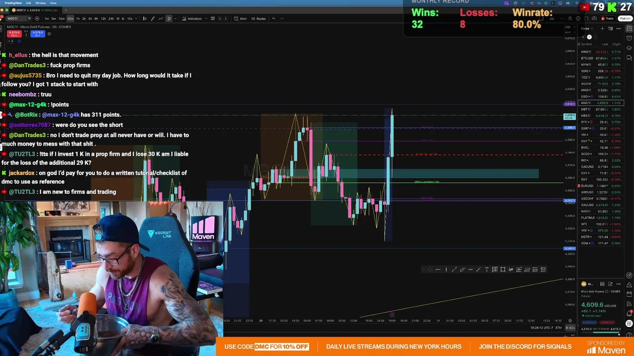The height and width of the screenshot is (356, 634).
Task: Take a chart snapshot with camera icon
Action: click(x=594, y=18)
